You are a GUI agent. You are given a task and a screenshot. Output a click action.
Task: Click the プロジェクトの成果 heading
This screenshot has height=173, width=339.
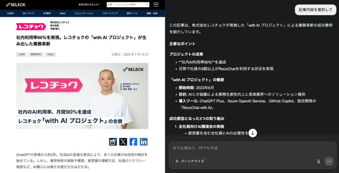pos(186,54)
